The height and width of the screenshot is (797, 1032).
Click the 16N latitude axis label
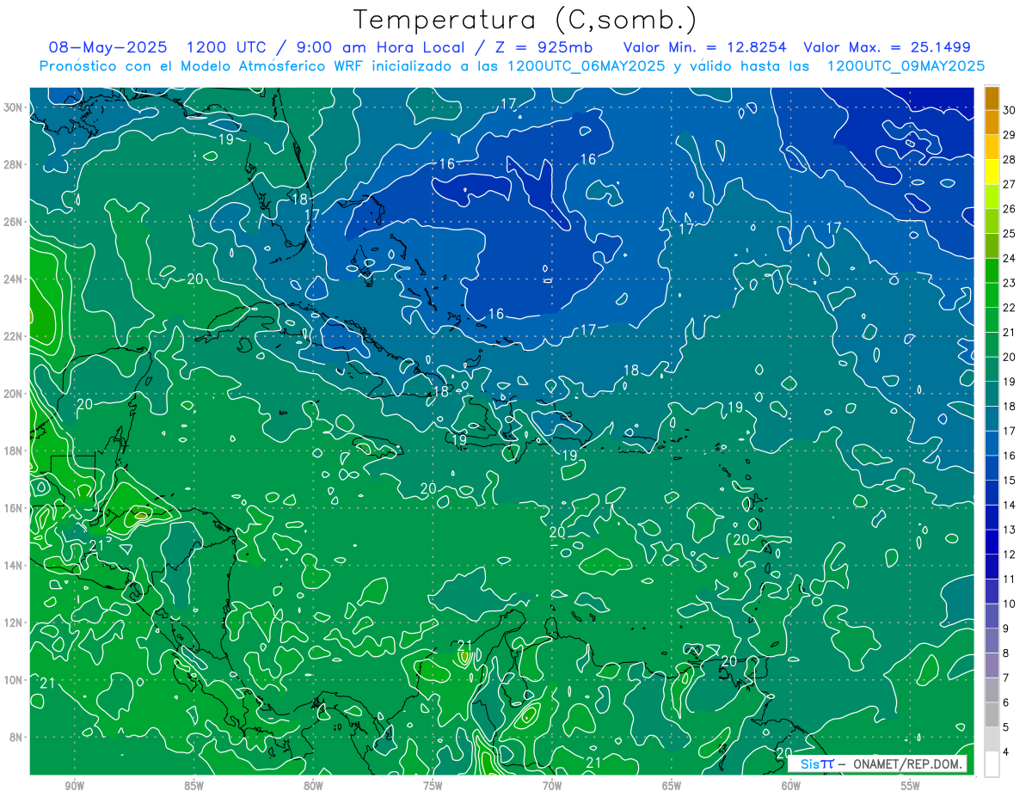tap(14, 508)
